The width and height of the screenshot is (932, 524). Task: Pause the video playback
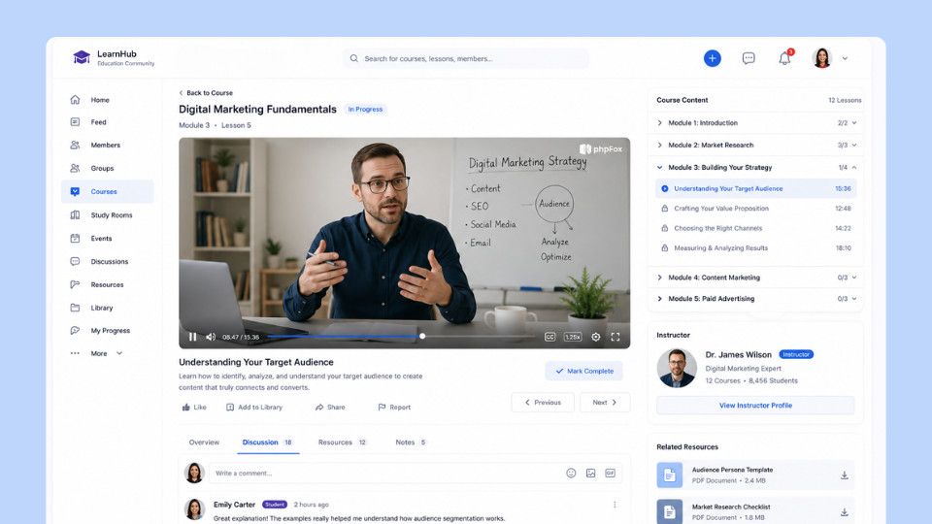point(192,337)
